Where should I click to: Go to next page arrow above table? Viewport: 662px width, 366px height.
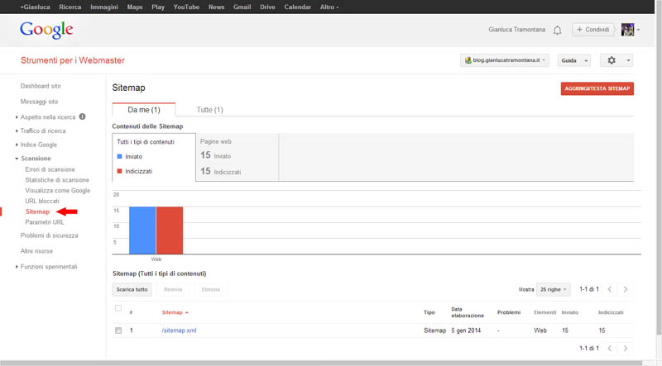pyautogui.click(x=626, y=289)
